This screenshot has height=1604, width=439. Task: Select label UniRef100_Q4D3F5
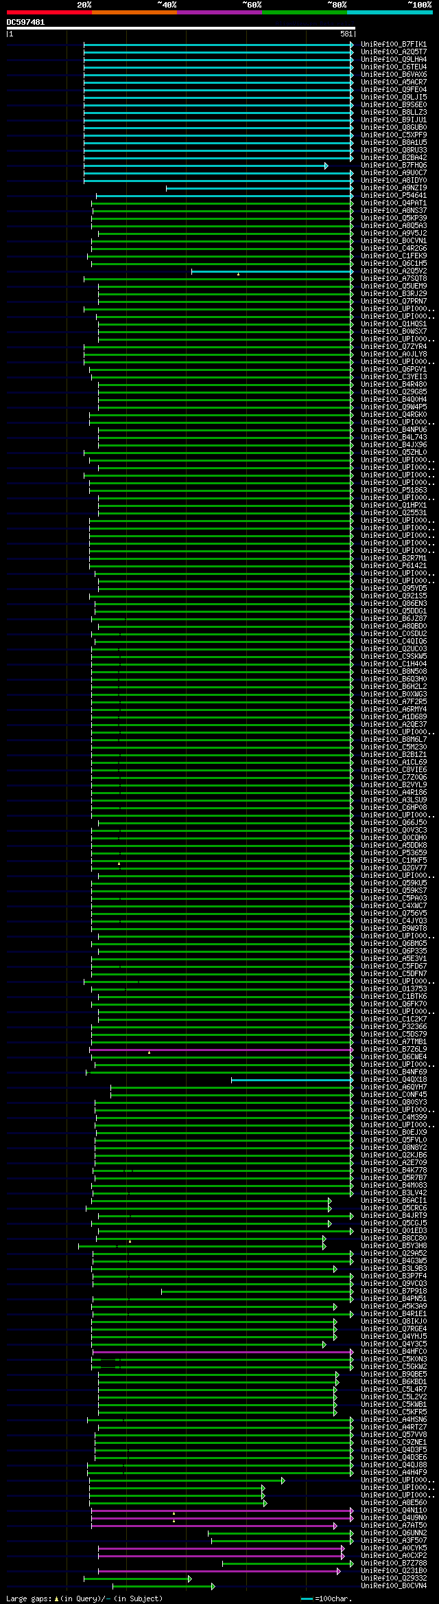tap(394, 1450)
